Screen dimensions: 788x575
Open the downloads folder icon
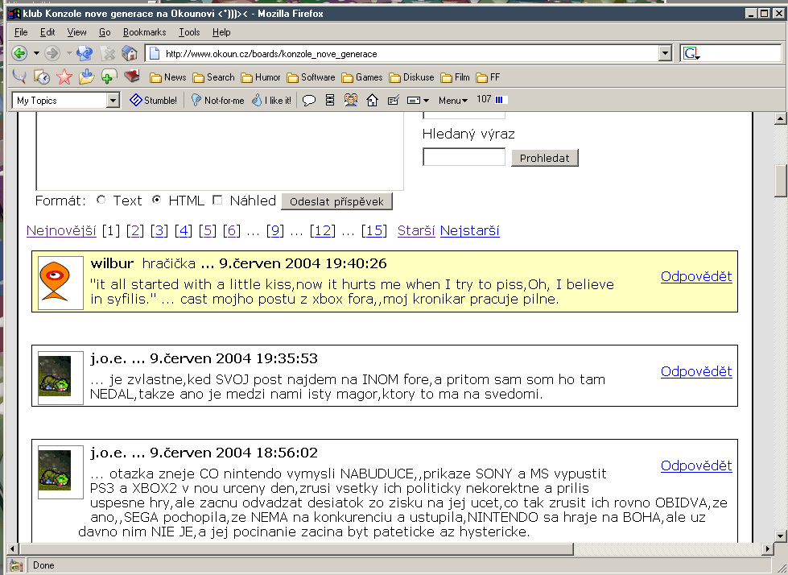point(86,77)
